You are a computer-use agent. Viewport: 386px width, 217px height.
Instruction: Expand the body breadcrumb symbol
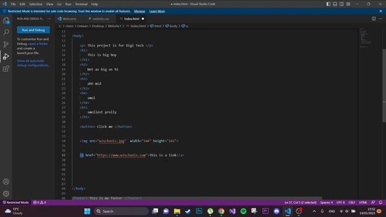(171, 26)
